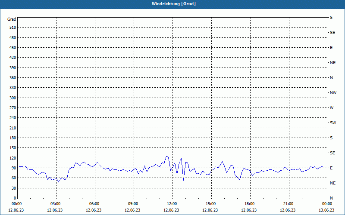Click the "N" compass label beside 0 line

331,198
